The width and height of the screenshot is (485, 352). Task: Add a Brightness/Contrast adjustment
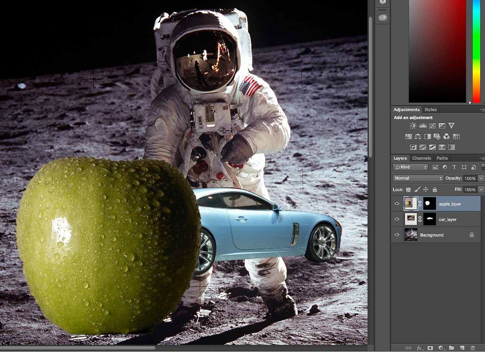tap(413, 125)
